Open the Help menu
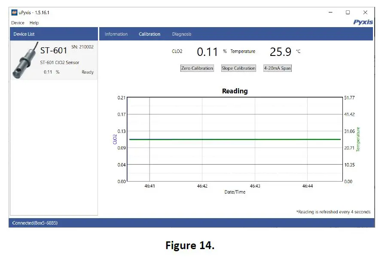Screen dimensions: 391x259 34,23
